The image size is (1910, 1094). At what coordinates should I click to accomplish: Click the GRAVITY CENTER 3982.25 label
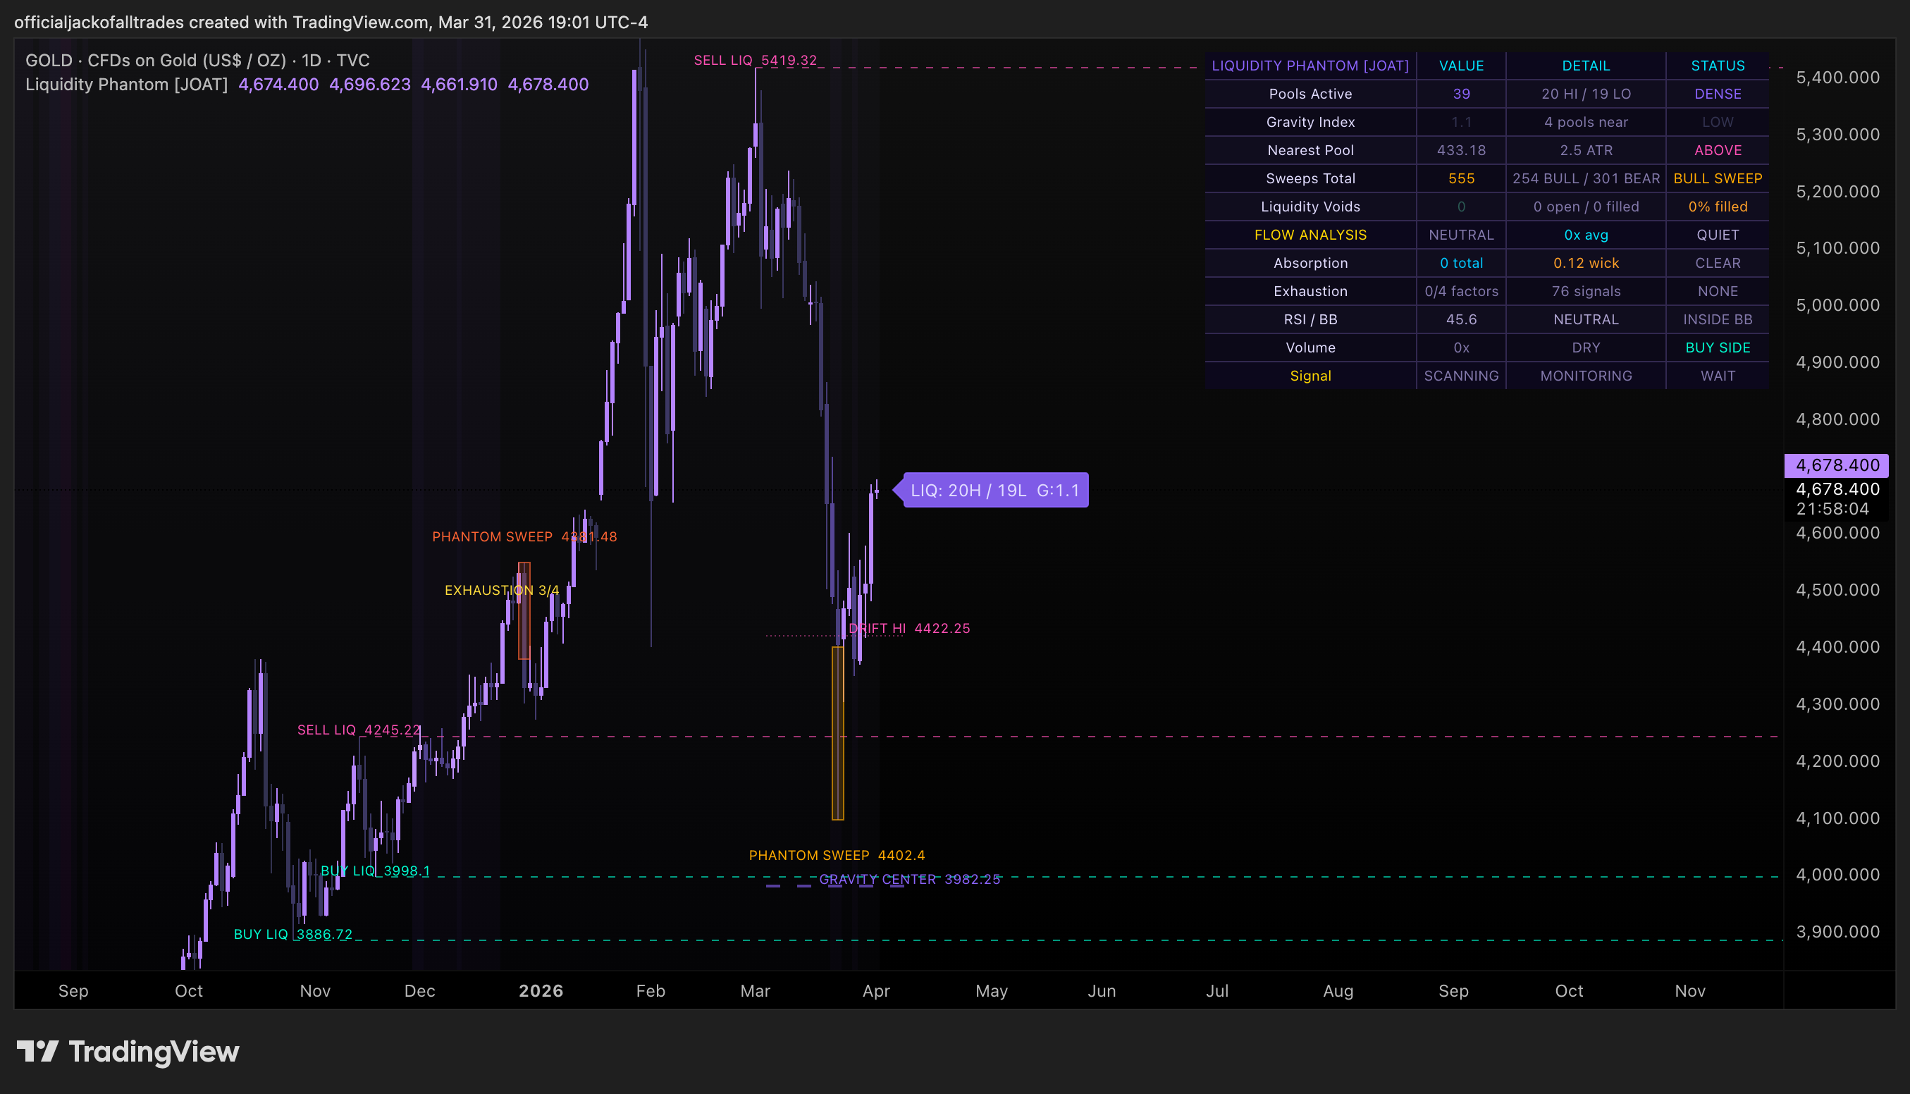click(910, 879)
